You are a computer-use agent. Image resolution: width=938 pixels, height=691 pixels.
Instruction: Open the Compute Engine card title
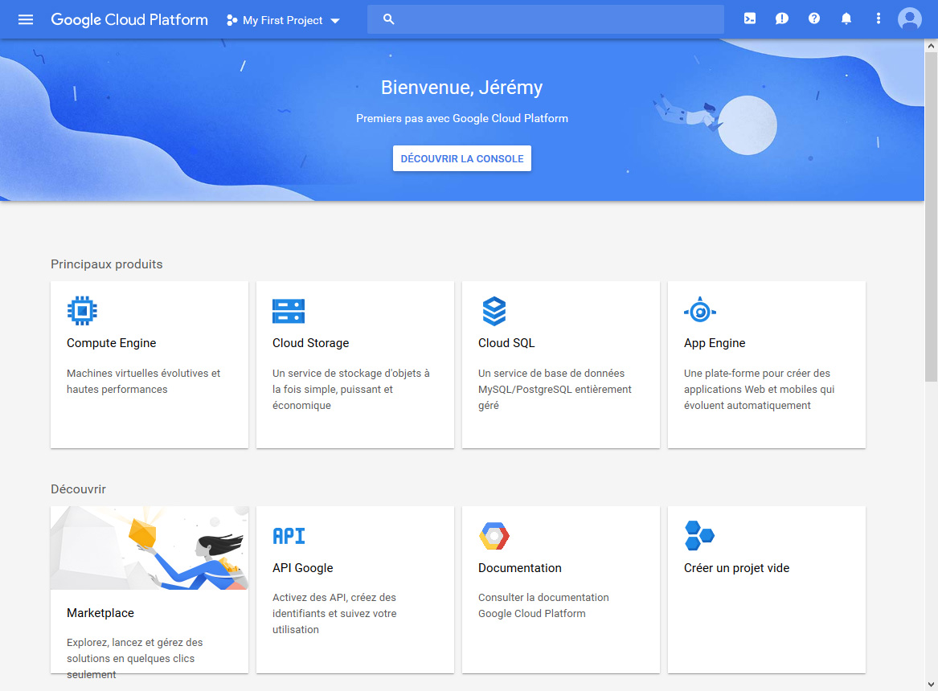[x=111, y=343]
